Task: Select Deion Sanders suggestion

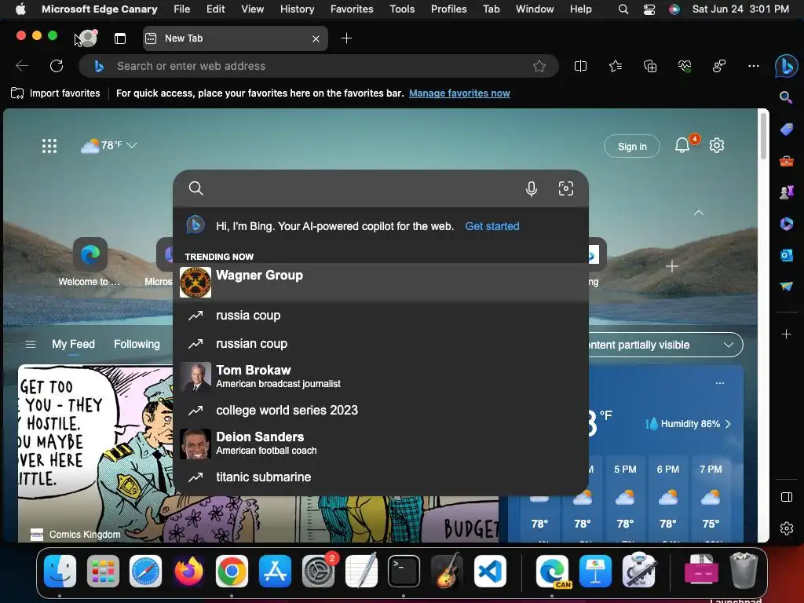Action: (x=381, y=443)
